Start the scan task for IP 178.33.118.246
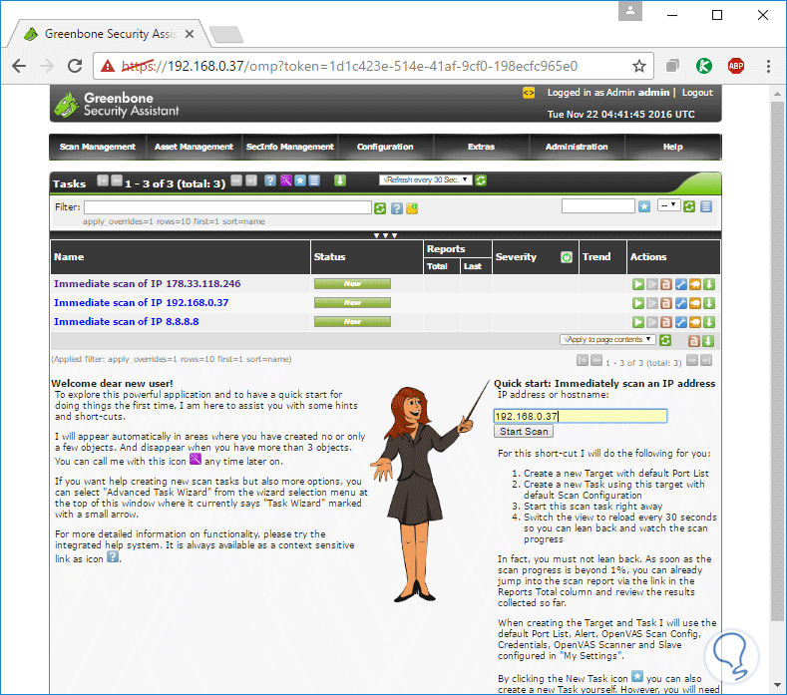 click(638, 284)
